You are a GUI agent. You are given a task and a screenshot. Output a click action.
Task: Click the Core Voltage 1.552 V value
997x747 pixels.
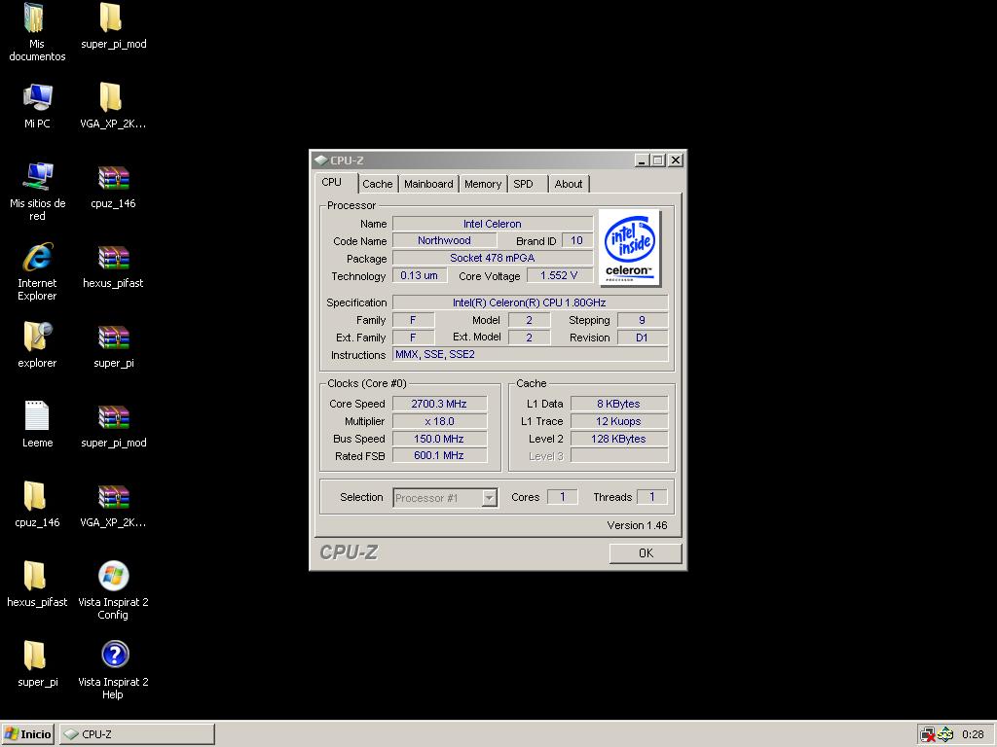(x=559, y=275)
